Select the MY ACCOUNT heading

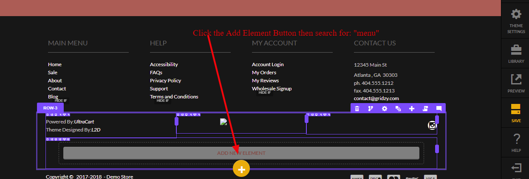tap(274, 43)
